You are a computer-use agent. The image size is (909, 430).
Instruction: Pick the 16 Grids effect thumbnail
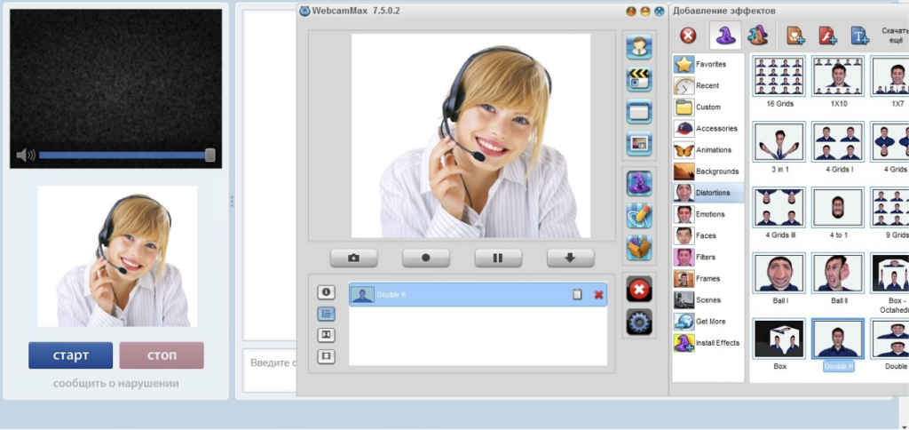pos(779,77)
